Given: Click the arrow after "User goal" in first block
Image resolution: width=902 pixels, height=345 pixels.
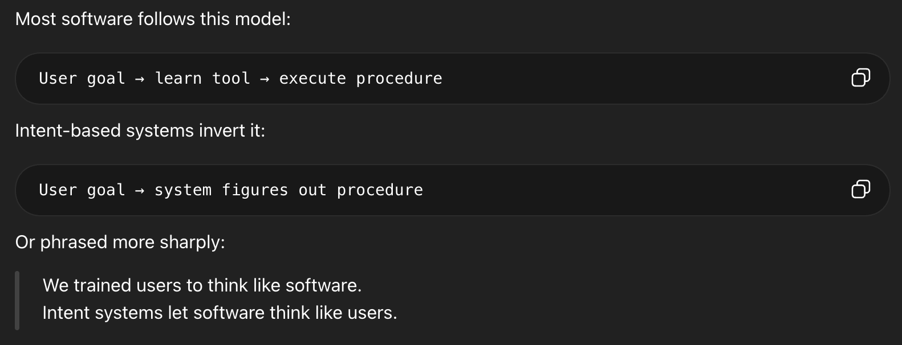Looking at the screenshot, I should tap(140, 79).
